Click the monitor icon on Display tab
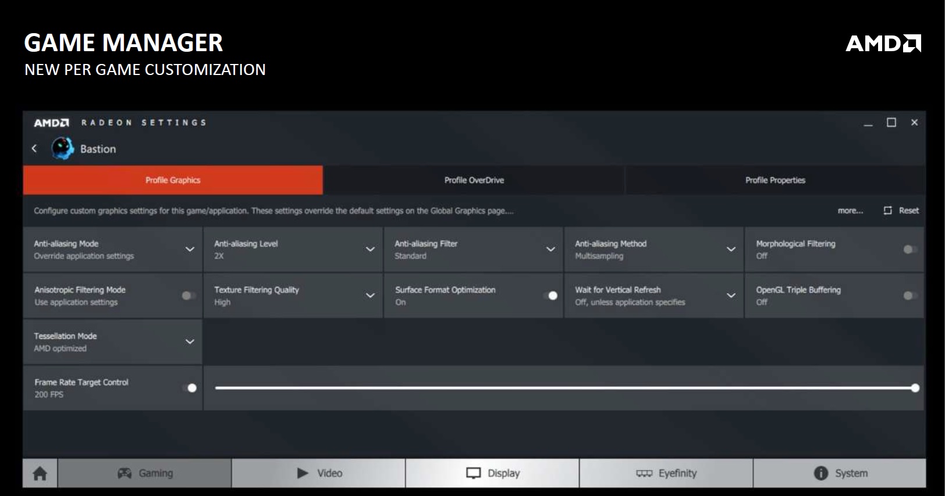Image resolution: width=945 pixels, height=496 pixels. click(474, 473)
